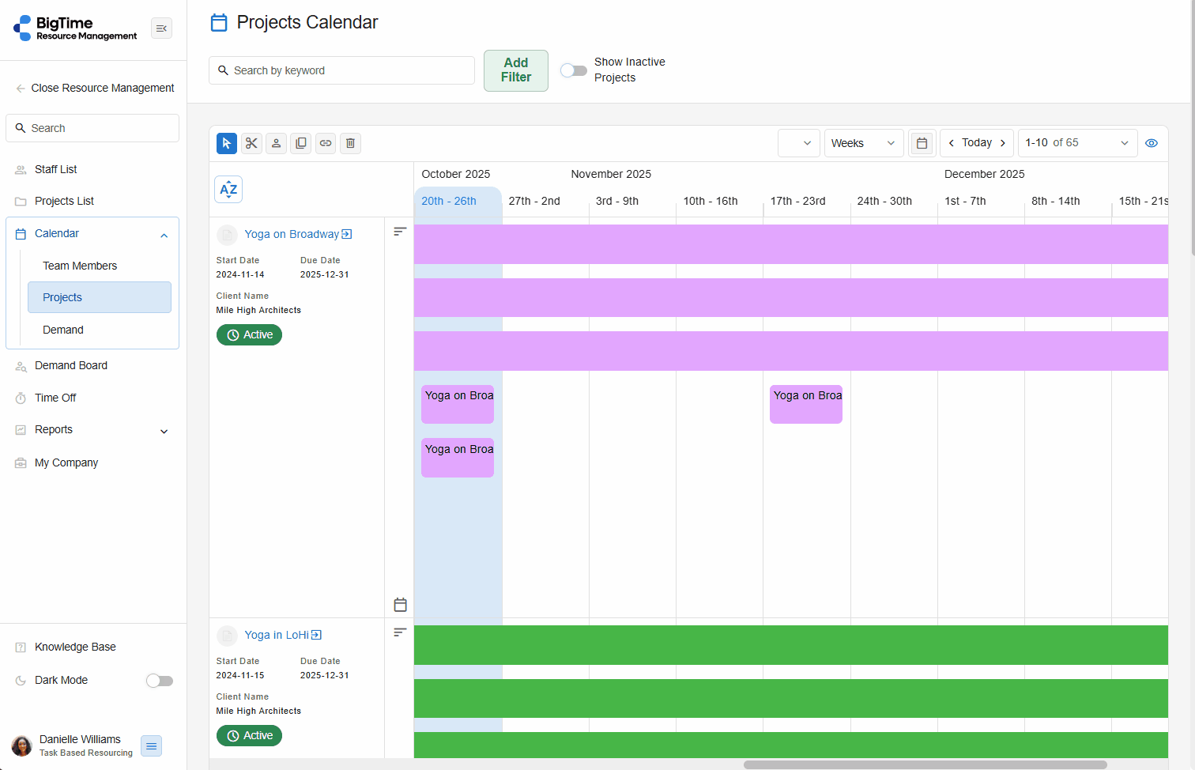Click the trash delete icon
This screenshot has height=770, width=1195.
(x=350, y=143)
